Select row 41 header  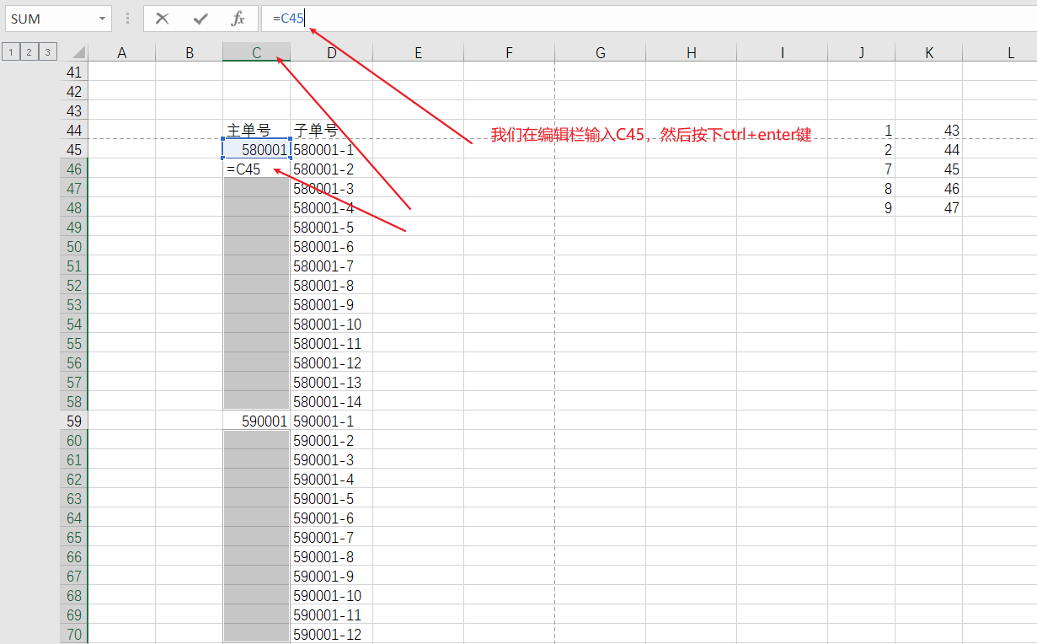coord(74,72)
